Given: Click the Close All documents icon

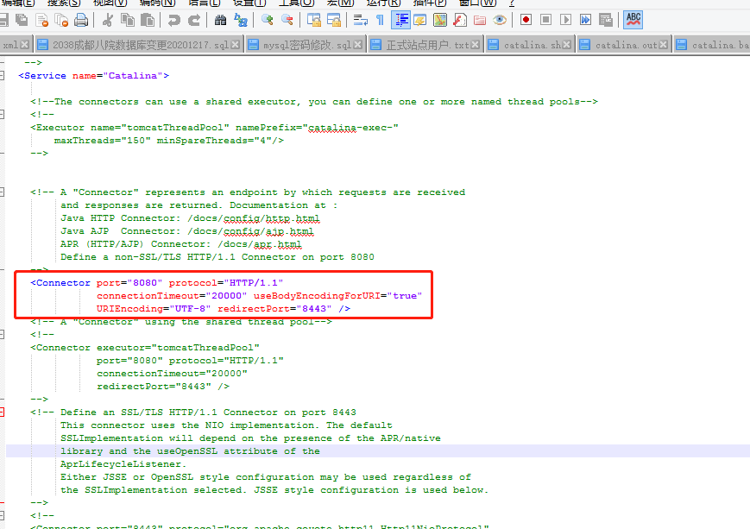Looking at the screenshot, I should click(x=61, y=20).
